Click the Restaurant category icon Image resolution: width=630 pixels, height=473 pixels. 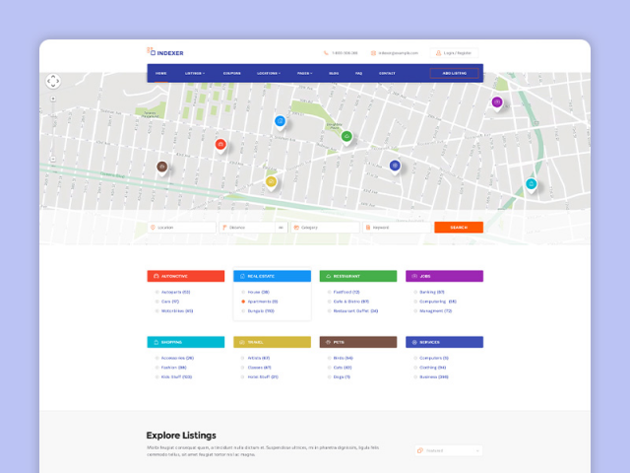[x=328, y=276]
